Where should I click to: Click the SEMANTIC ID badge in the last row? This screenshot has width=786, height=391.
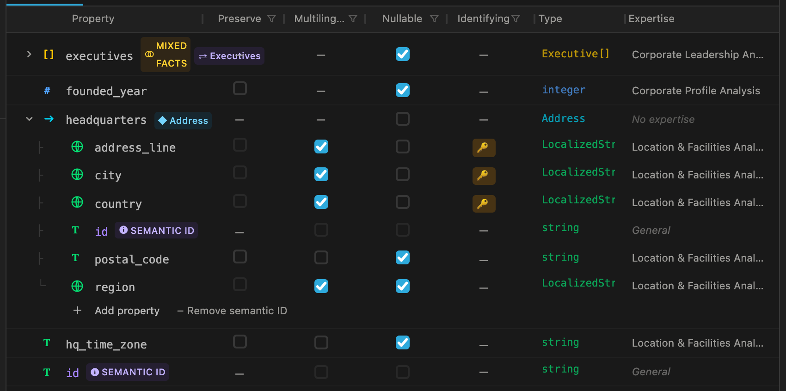[128, 372]
